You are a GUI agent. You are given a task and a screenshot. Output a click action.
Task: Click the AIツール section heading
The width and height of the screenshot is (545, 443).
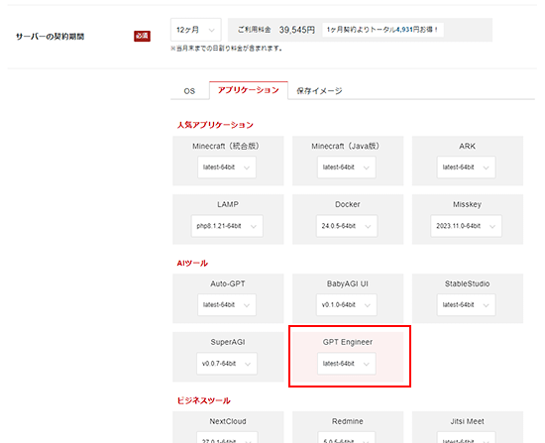coord(192,263)
